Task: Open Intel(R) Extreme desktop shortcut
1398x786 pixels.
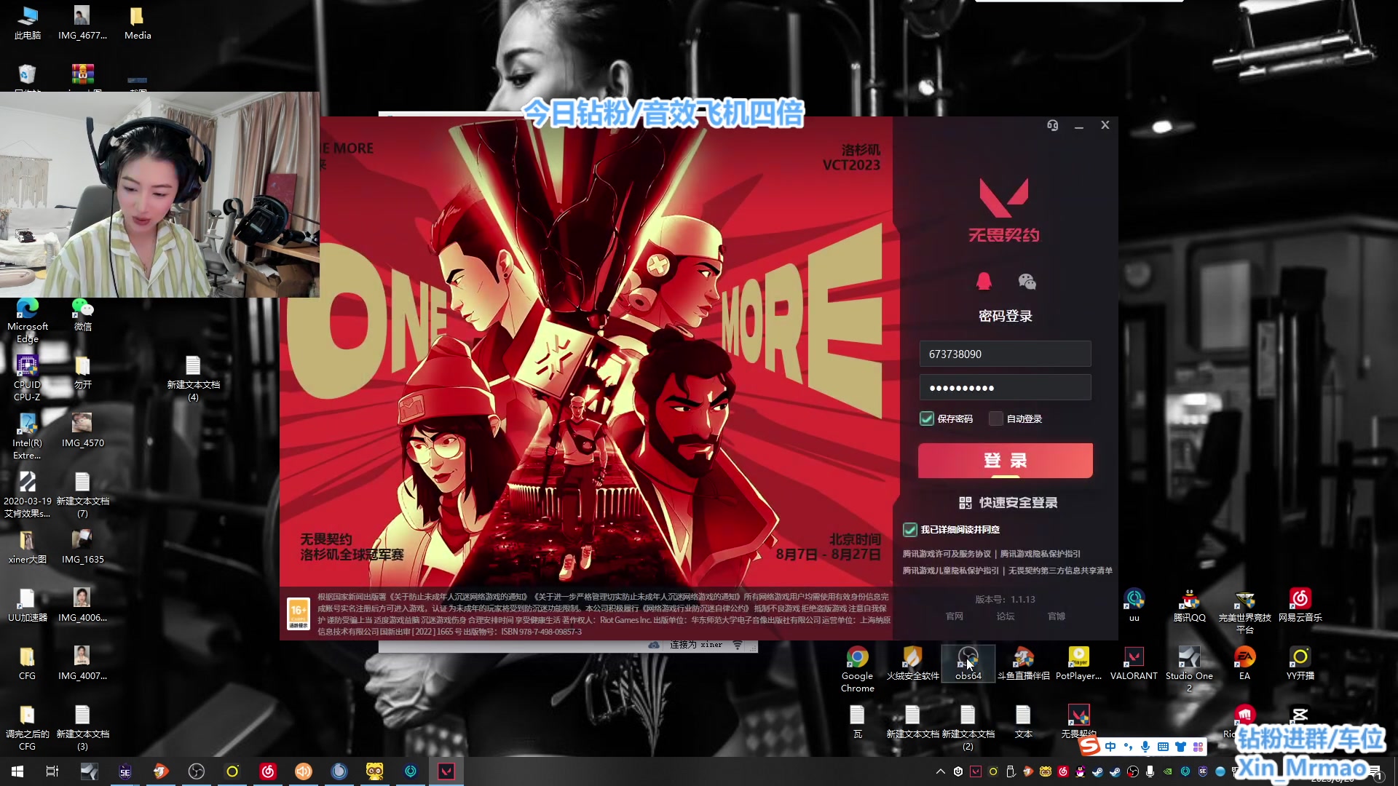Action: click(x=27, y=436)
